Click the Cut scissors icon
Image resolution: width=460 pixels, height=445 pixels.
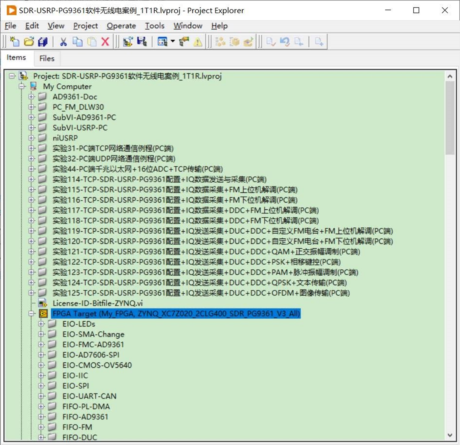coord(63,41)
